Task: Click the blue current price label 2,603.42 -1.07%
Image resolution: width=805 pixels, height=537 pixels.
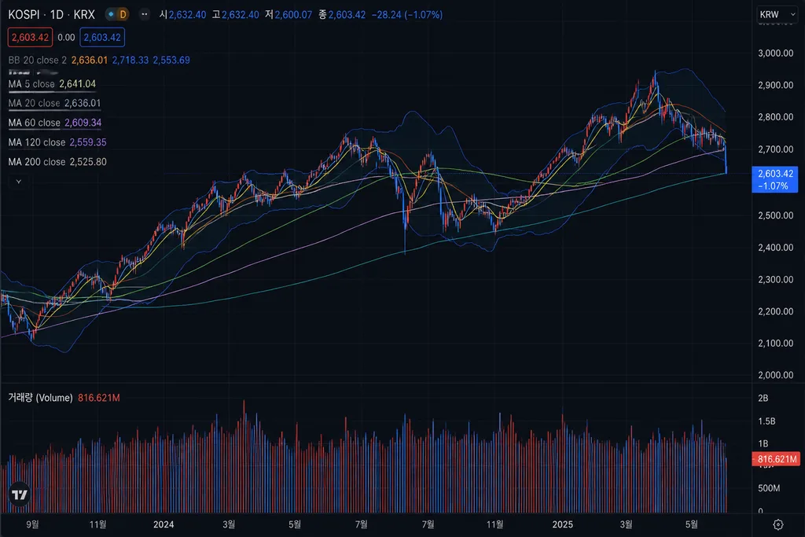Action: click(x=774, y=180)
